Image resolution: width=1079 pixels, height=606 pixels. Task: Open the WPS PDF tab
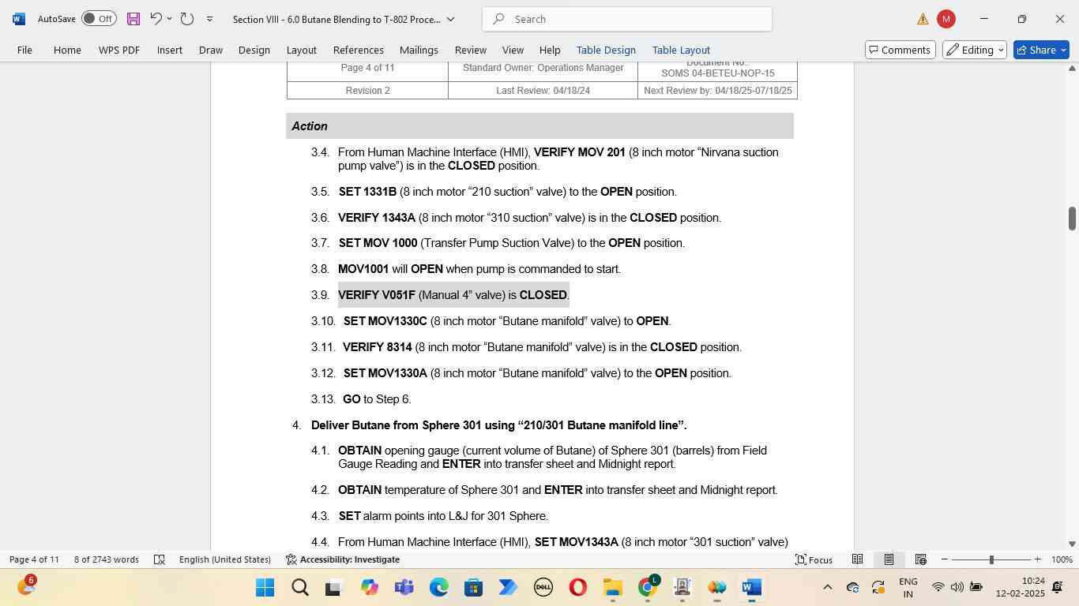pos(119,50)
